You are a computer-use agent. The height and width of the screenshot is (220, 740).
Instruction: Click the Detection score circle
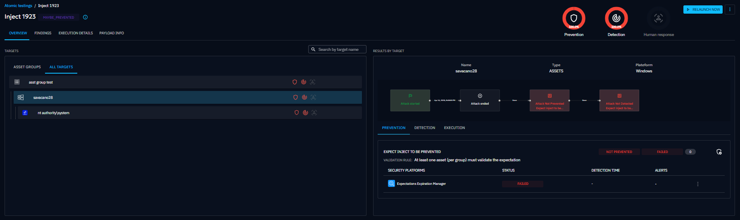pyautogui.click(x=616, y=18)
